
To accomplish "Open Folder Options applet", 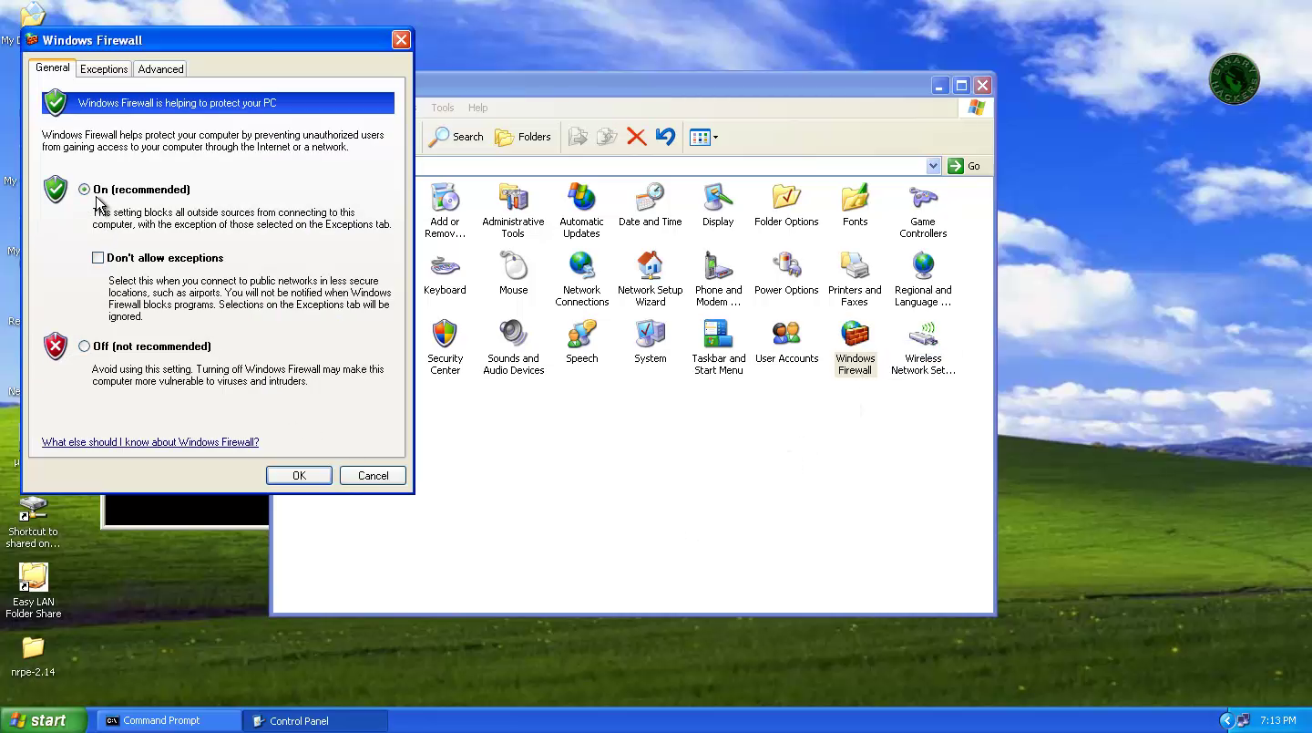I will pyautogui.click(x=786, y=205).
